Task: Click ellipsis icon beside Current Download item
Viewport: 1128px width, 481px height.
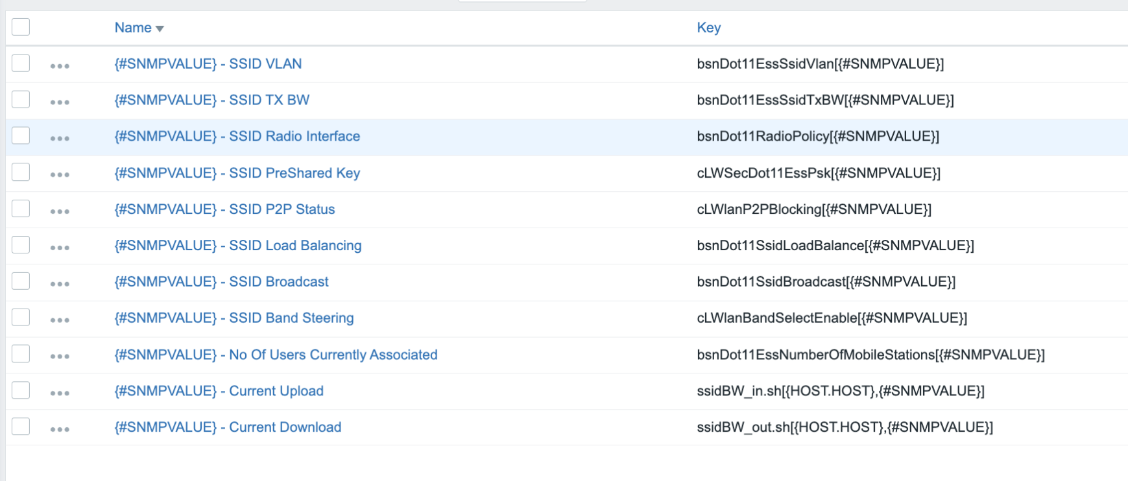Action: point(60,429)
